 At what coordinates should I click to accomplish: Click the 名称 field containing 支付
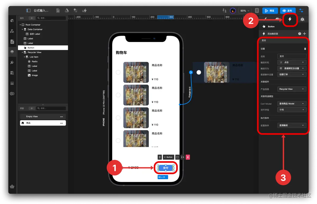click(x=292, y=56)
